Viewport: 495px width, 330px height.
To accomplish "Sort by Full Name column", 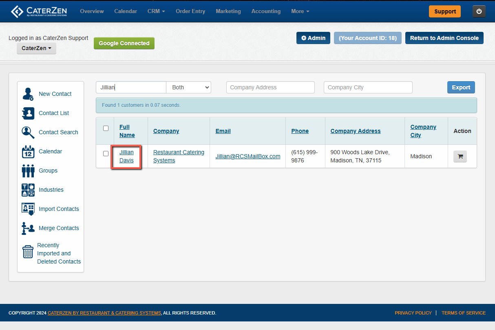I will point(127,131).
